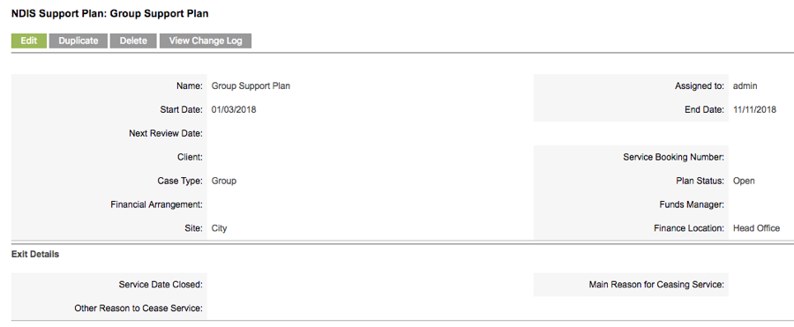Screen dimensions: 794x327
Task: Click the green Edit button
Action: [x=29, y=41]
